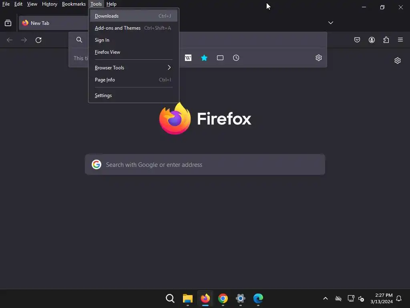Screen dimensions: 410x308
Task: Open Firefox View from the menu
Action: (134, 52)
